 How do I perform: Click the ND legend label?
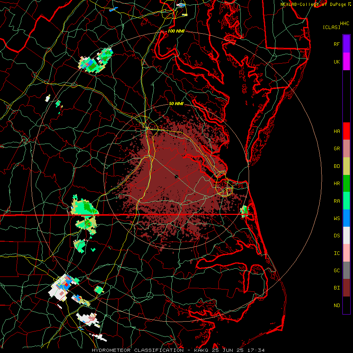click(x=337, y=306)
